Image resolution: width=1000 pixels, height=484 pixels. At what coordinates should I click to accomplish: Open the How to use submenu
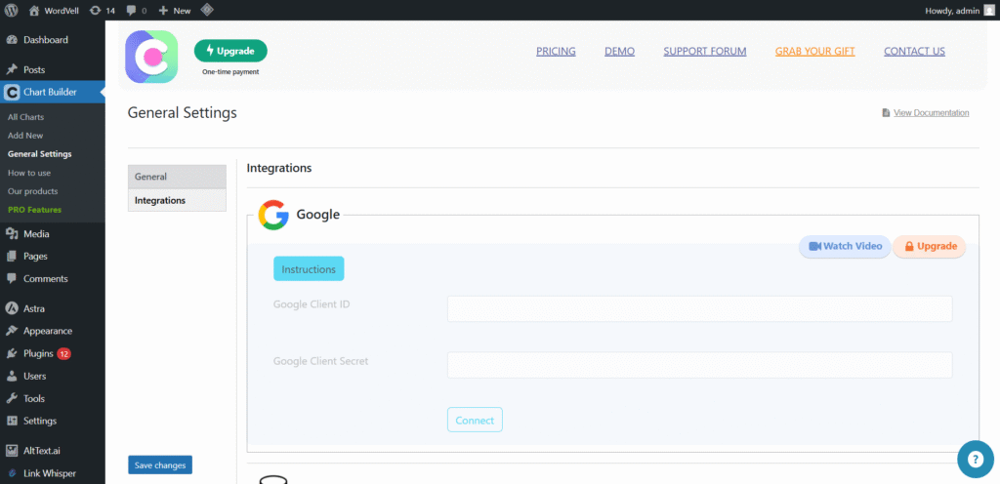tap(29, 173)
